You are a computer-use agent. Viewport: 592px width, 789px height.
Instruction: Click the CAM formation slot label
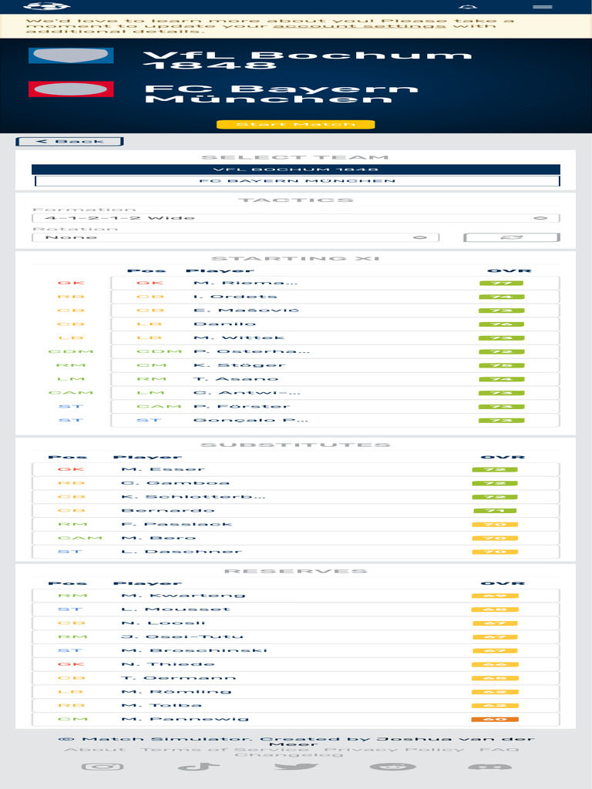(x=71, y=392)
